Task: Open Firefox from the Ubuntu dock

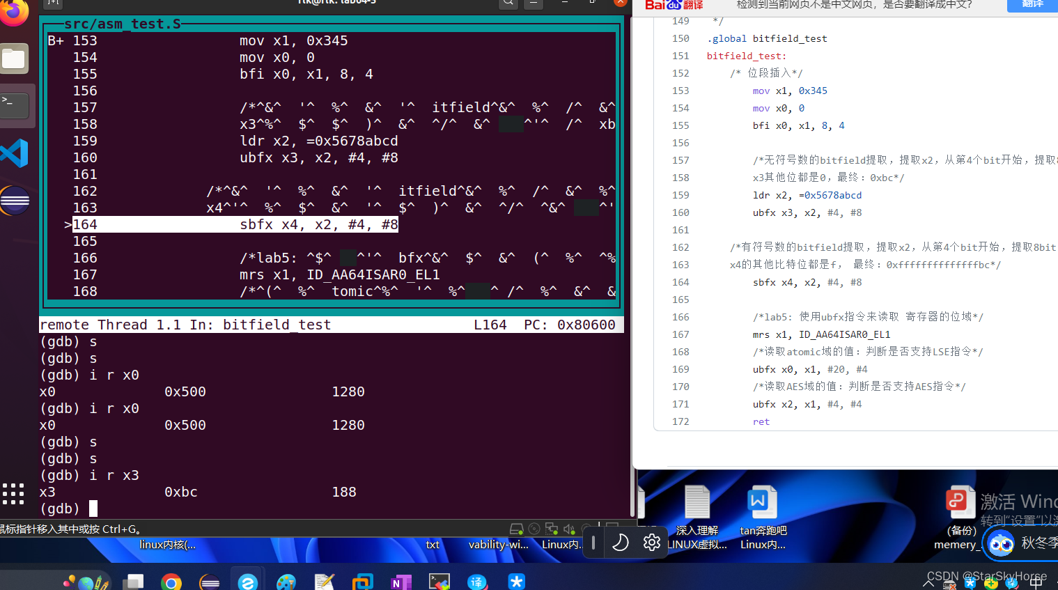Action: tap(14, 12)
